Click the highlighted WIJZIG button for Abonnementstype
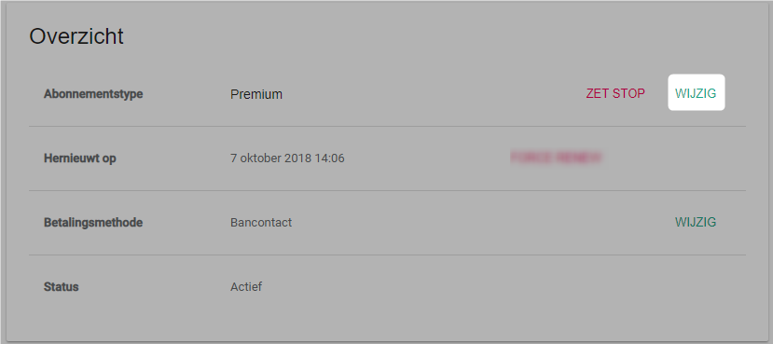 [x=697, y=92]
